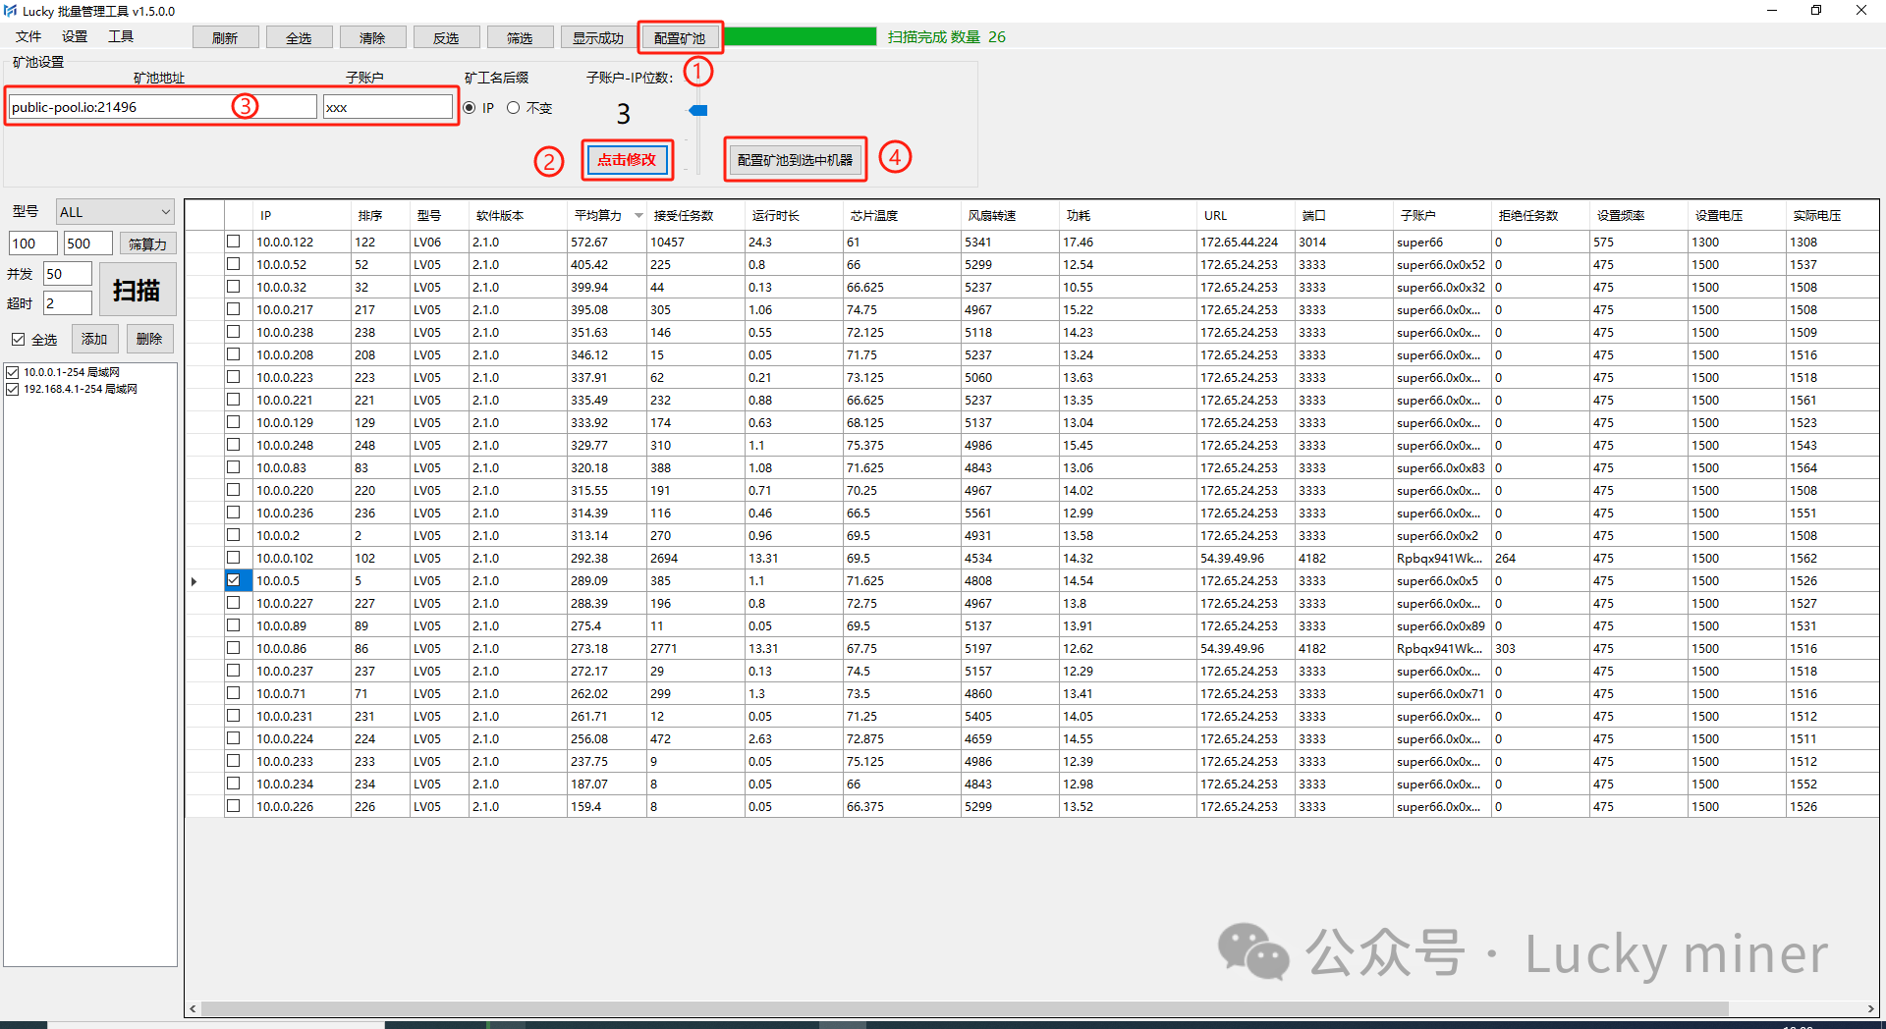1886x1029 pixels.
Task: Open the 配置矿池 pool configuration panel
Action: [680, 38]
